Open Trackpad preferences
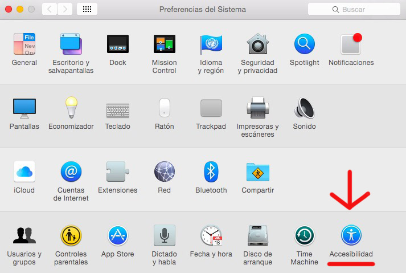This screenshot has height=273, width=406. pyautogui.click(x=211, y=108)
